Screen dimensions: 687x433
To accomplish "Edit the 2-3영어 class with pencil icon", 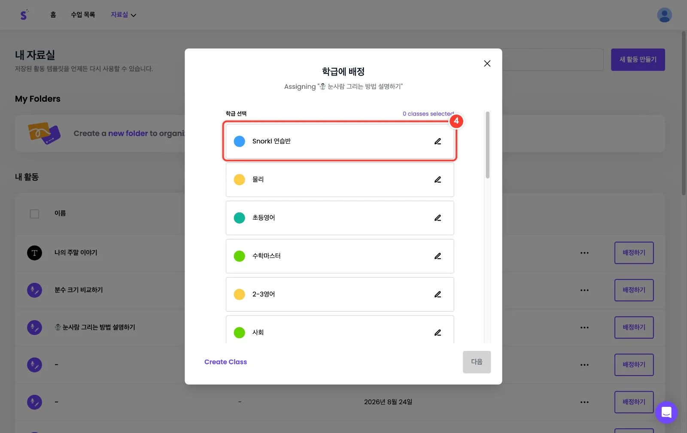I will pyautogui.click(x=438, y=294).
